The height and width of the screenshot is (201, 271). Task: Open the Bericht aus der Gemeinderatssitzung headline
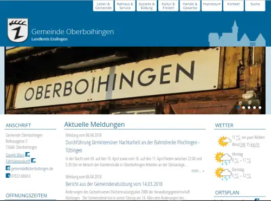pyautogui.click(x=114, y=184)
